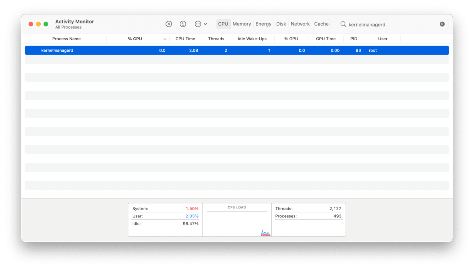Screen dimensions: 474x270
Task: Click the Disk tab
Action: 281,24
